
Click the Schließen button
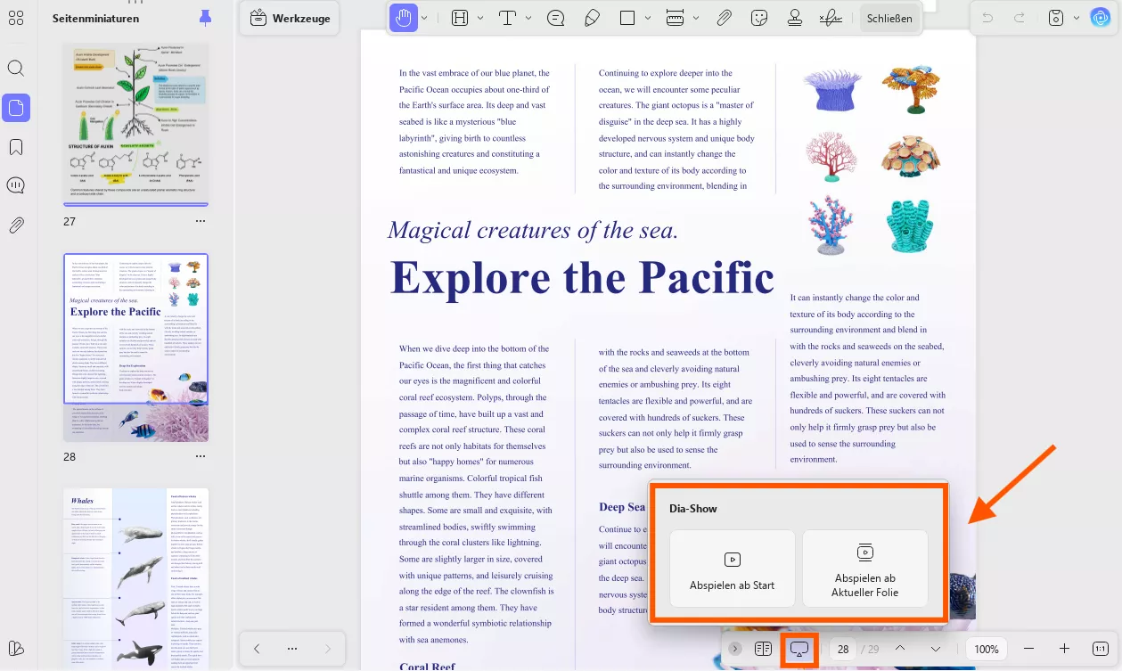point(889,18)
